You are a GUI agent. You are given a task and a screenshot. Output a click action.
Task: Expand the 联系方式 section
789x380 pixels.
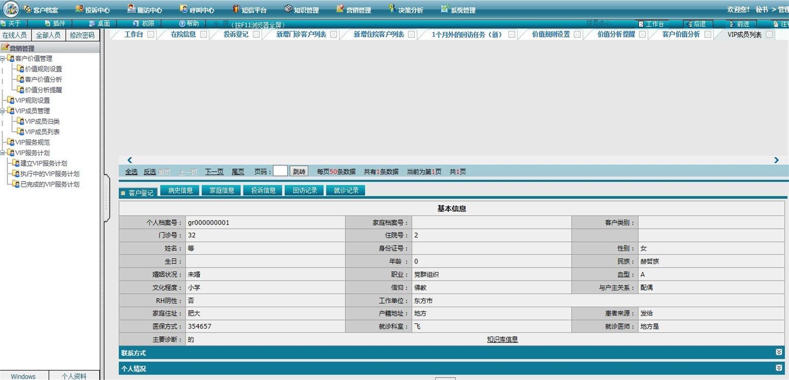tap(779, 352)
